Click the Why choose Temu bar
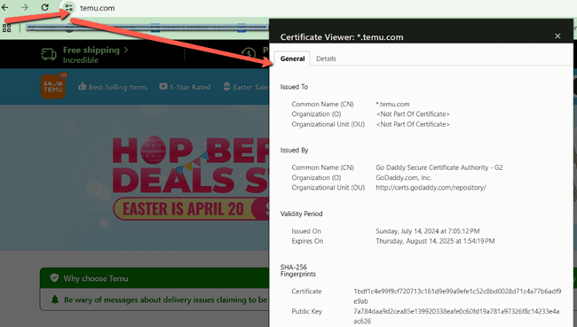Viewport: 577px width, 327px height. coord(154,278)
